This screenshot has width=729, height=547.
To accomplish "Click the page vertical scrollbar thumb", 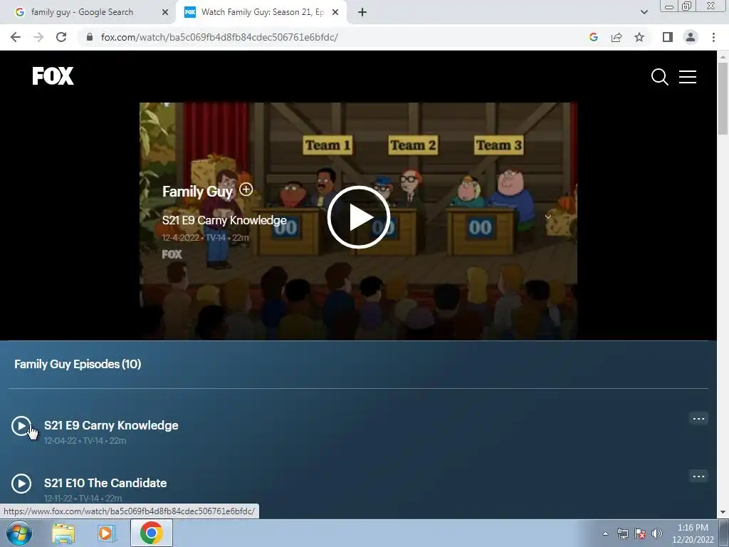I will [723, 98].
